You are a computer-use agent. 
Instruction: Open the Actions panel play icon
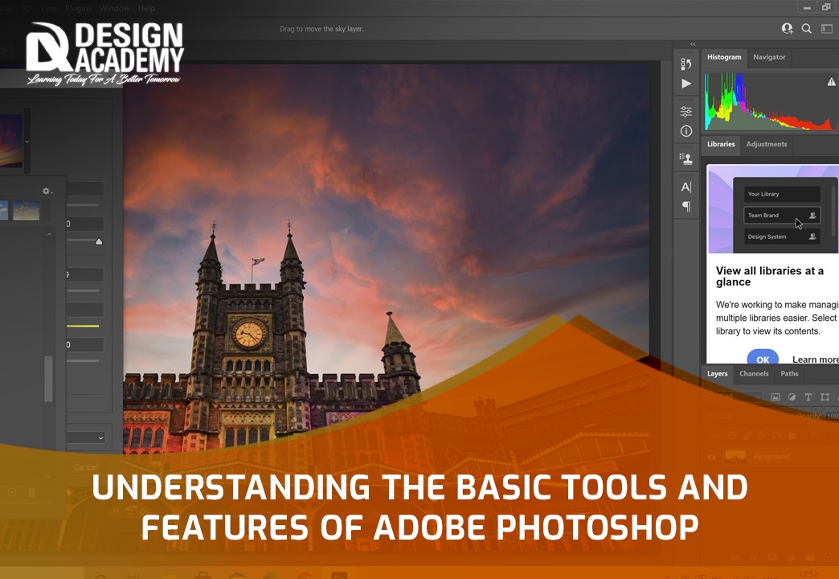pyautogui.click(x=686, y=84)
